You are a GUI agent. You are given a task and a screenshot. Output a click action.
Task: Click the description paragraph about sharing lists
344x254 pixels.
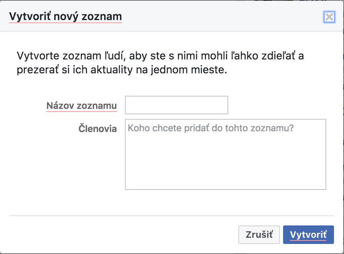(x=160, y=63)
